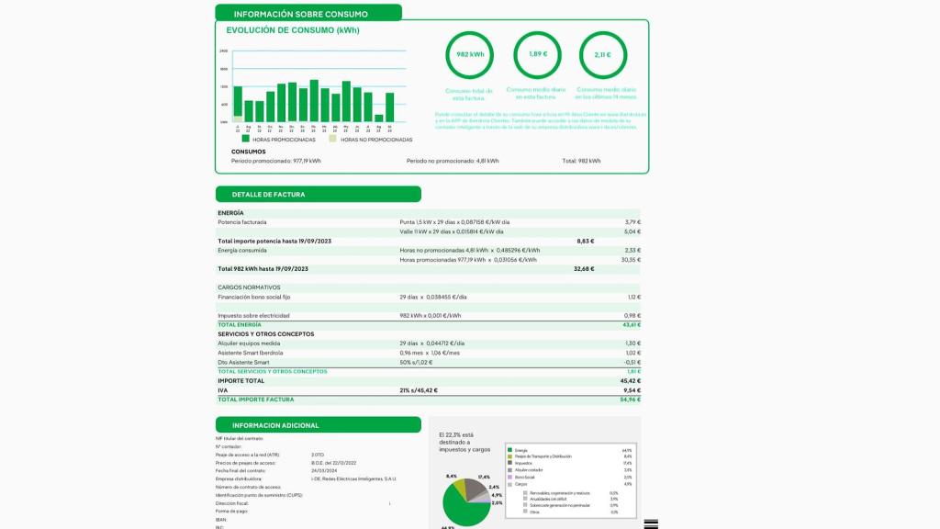Click 'Horas promocionadas 977,19 kWh' calculation
The width and height of the screenshot is (940, 529).
[x=468, y=260]
